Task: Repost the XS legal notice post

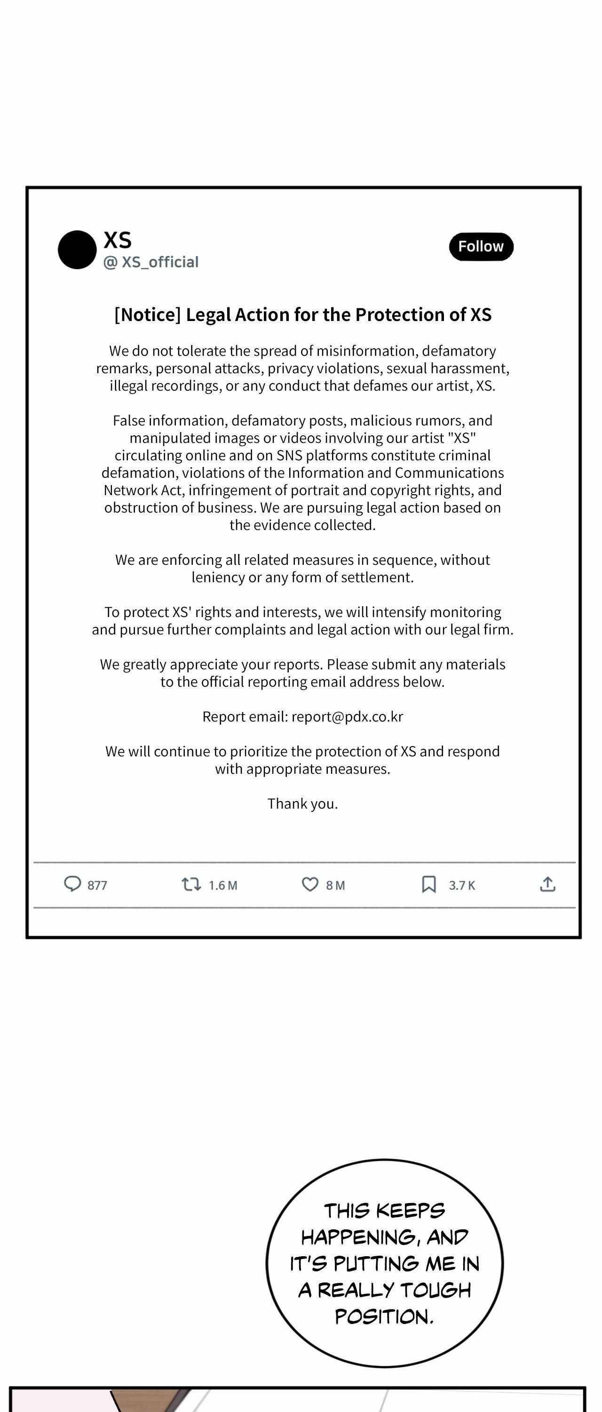Action: click(x=191, y=884)
